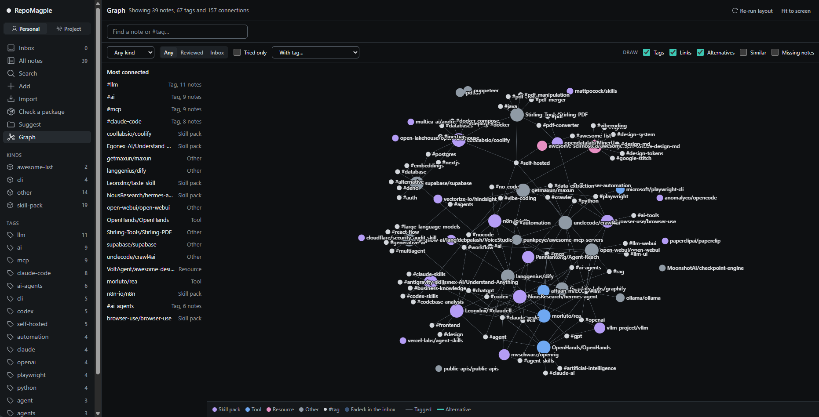819x417 pixels.
Task: Enable the Tried only checkbox
Action: [237, 52]
